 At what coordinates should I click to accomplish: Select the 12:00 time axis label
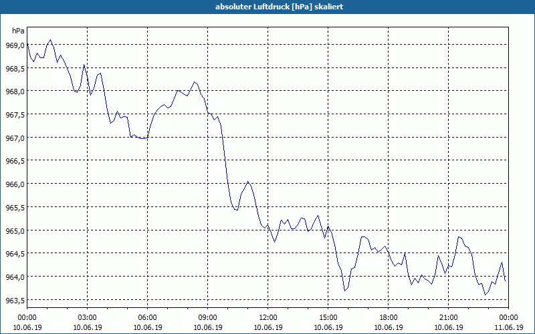[268, 318]
